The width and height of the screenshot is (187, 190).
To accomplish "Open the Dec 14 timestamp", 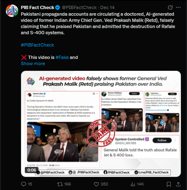I will tap(107, 7).
